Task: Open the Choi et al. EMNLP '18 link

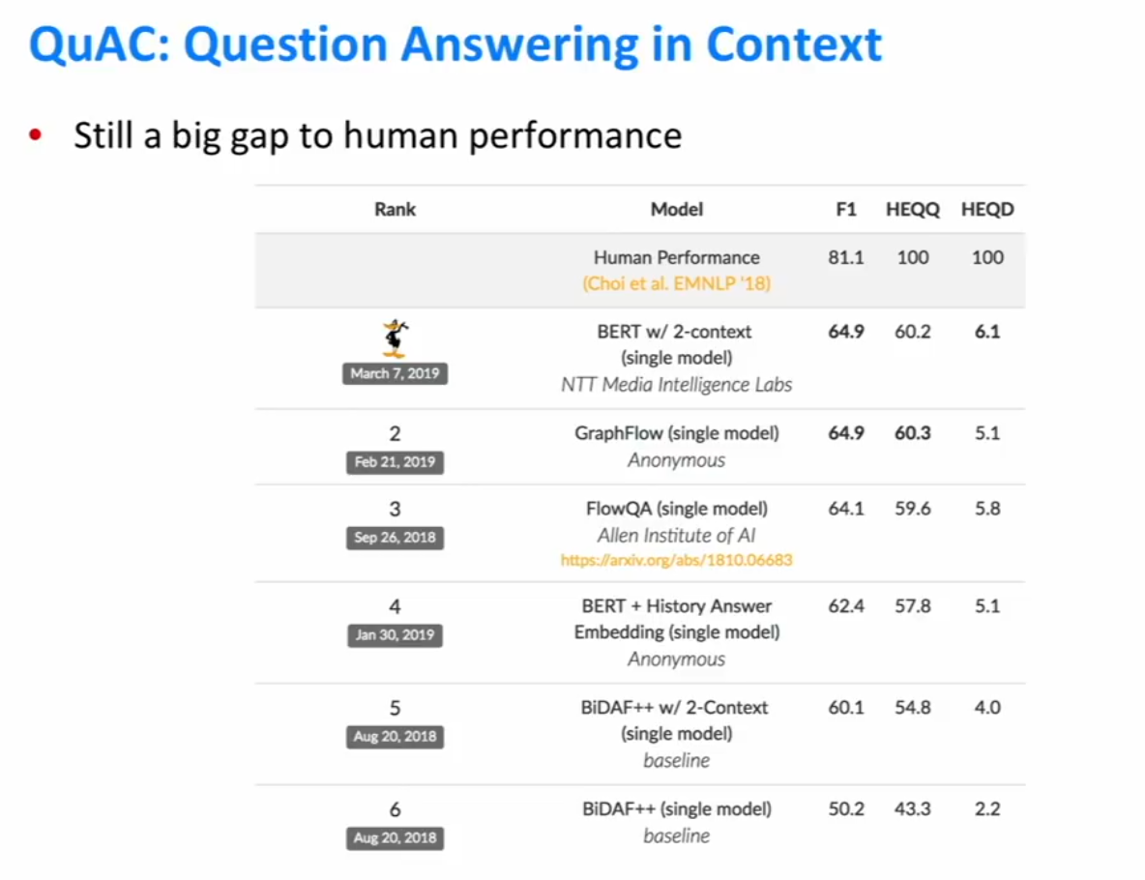Action: 676,283
